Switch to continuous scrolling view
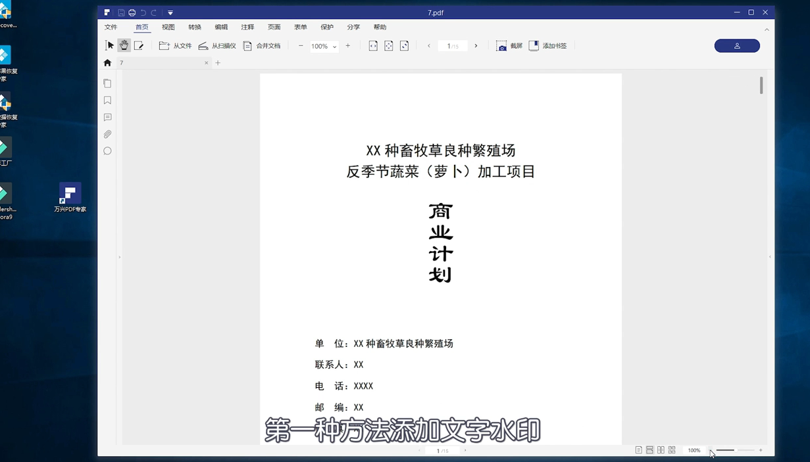810x462 pixels. coord(649,450)
